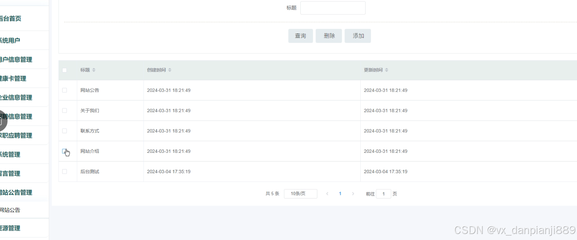Open 后台首页 in the sidebar
Screen dimensions: 577x240
[24, 18]
